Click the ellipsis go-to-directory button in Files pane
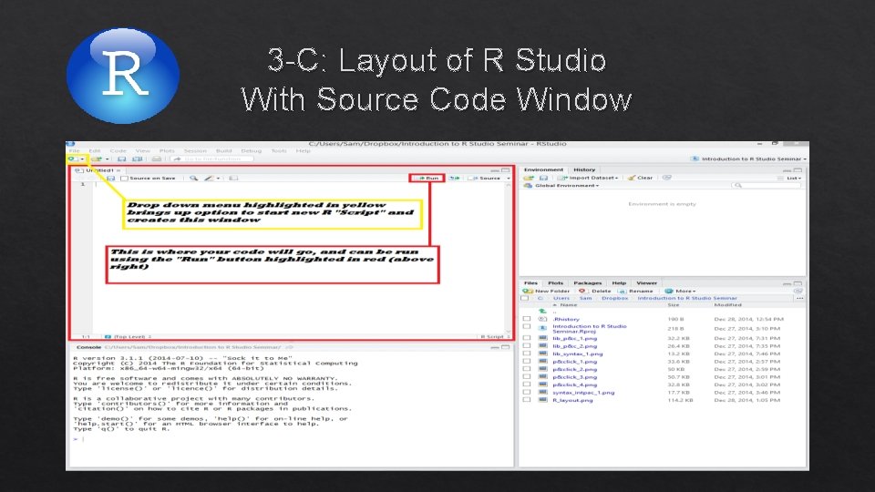 [x=799, y=299]
